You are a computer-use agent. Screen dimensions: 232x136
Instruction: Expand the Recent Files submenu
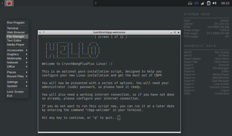tap(17, 76)
